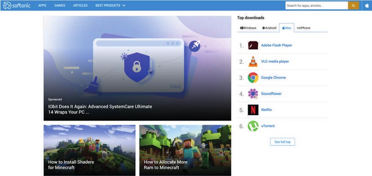This screenshot has width=372, height=176.
Task: Click the Adobe Flash Player link
Action: click(x=277, y=45)
